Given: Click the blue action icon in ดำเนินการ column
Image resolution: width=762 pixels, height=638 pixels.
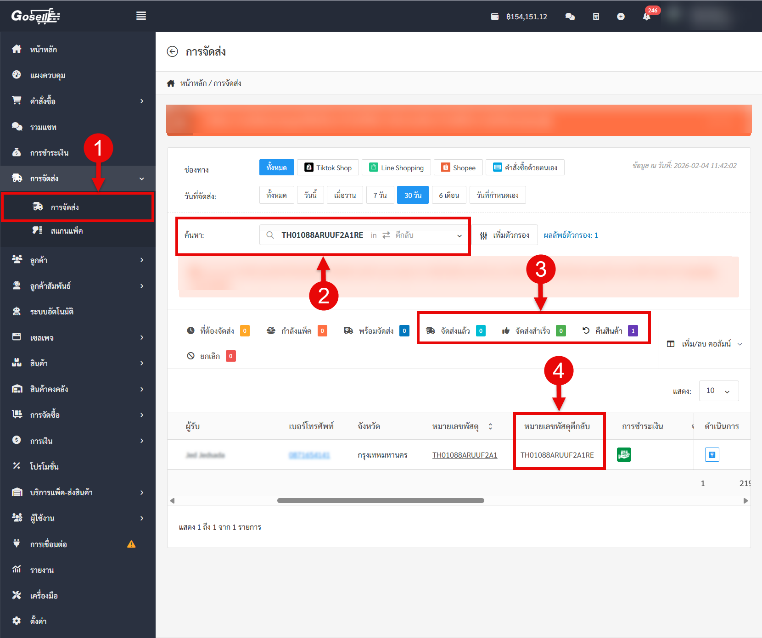Looking at the screenshot, I should coord(712,454).
